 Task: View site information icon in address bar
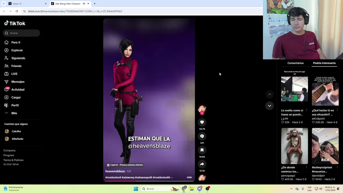point(24,11)
